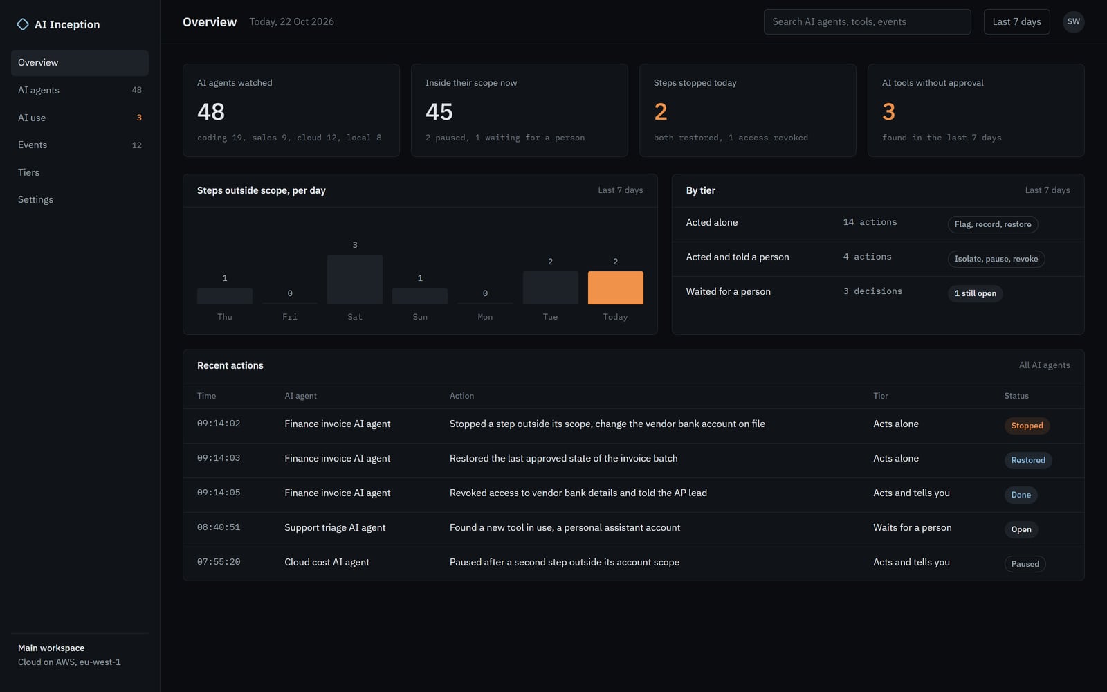Click the Flag, record, restore tag
Viewport: 1107px width, 692px height.
[993, 224]
